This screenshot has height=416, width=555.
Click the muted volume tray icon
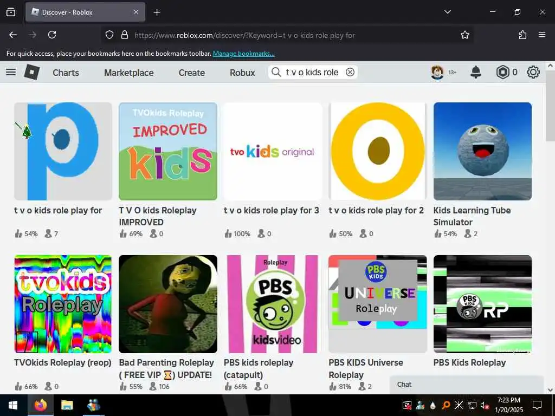tap(485, 405)
